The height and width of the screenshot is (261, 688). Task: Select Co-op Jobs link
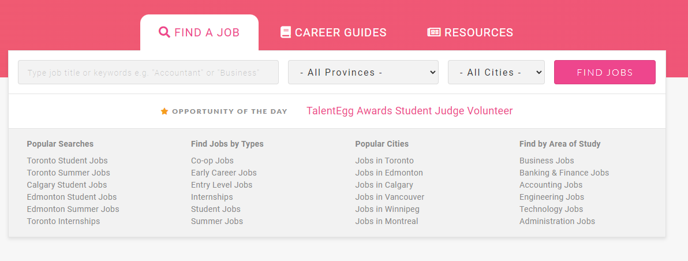click(x=212, y=161)
